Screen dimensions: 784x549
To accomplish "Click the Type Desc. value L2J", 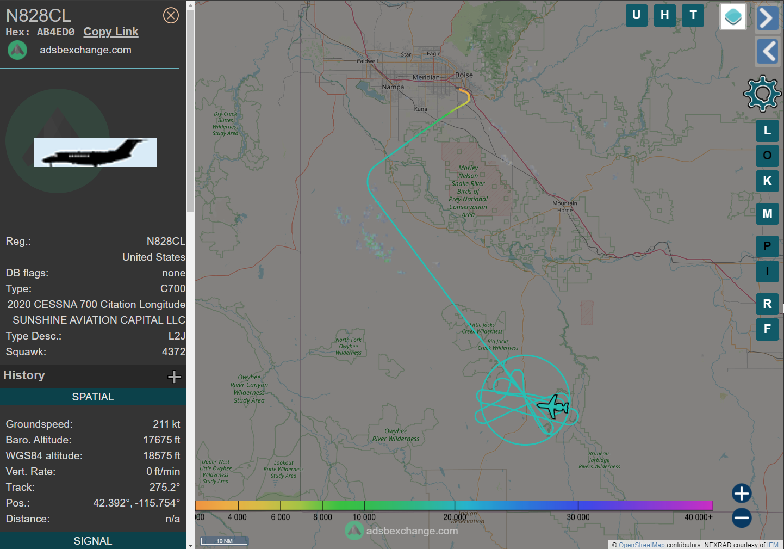I will [177, 336].
